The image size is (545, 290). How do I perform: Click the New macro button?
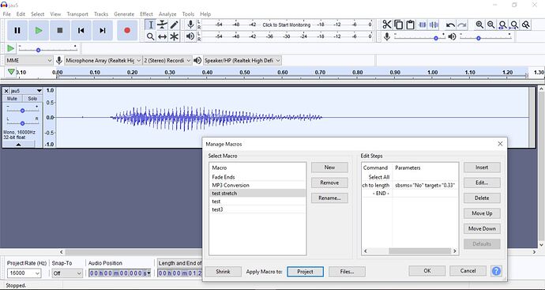click(x=329, y=168)
